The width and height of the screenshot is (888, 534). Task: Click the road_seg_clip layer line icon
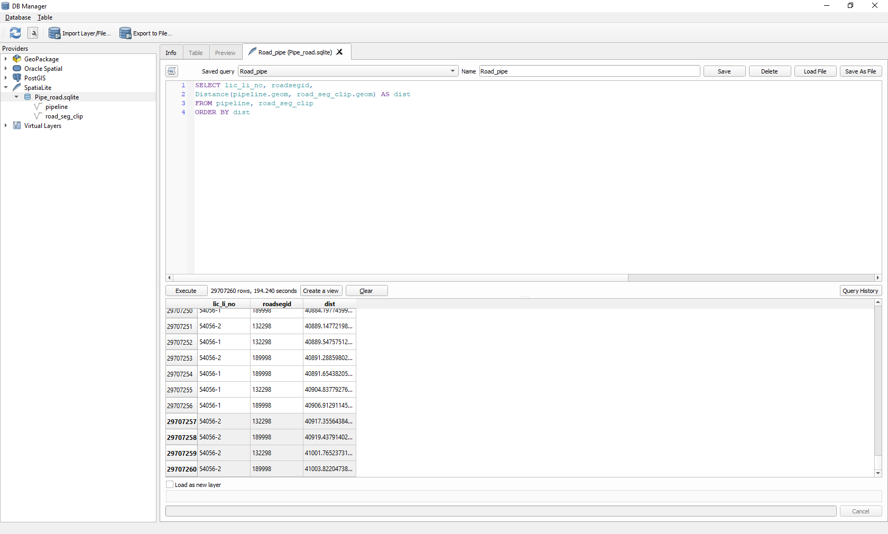38,116
